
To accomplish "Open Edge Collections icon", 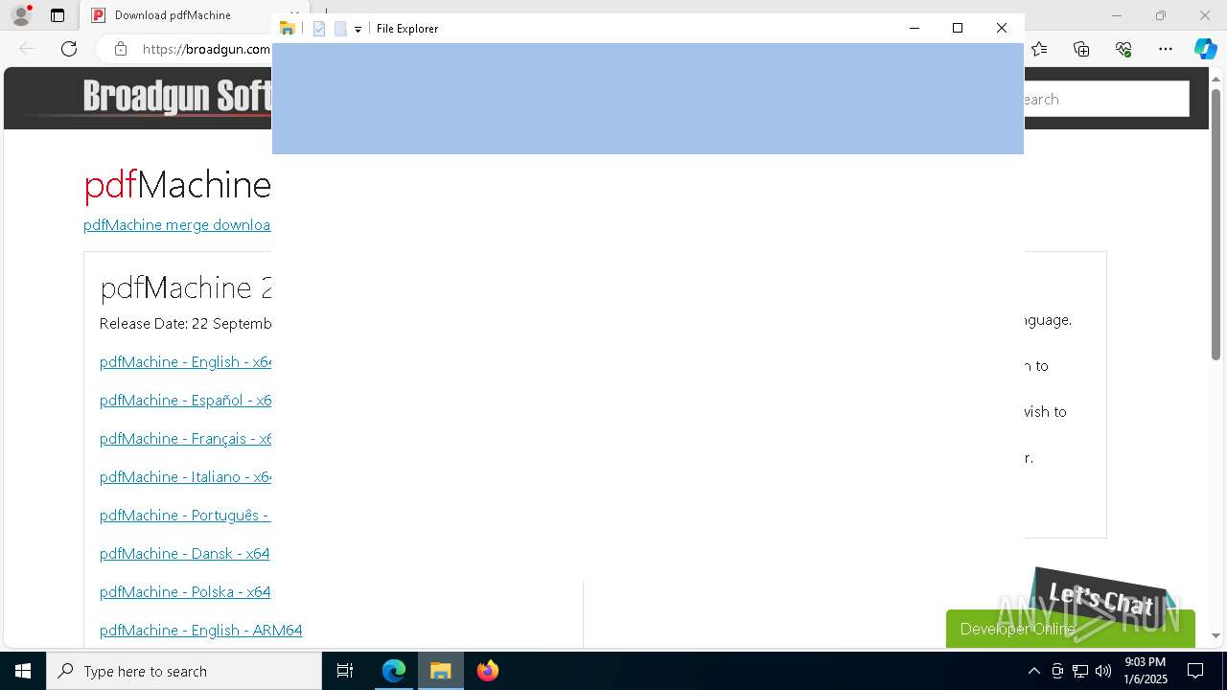I will click(1081, 49).
